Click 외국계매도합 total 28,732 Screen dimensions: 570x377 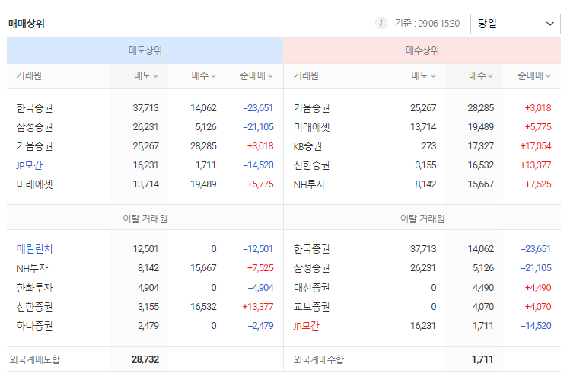point(145,359)
